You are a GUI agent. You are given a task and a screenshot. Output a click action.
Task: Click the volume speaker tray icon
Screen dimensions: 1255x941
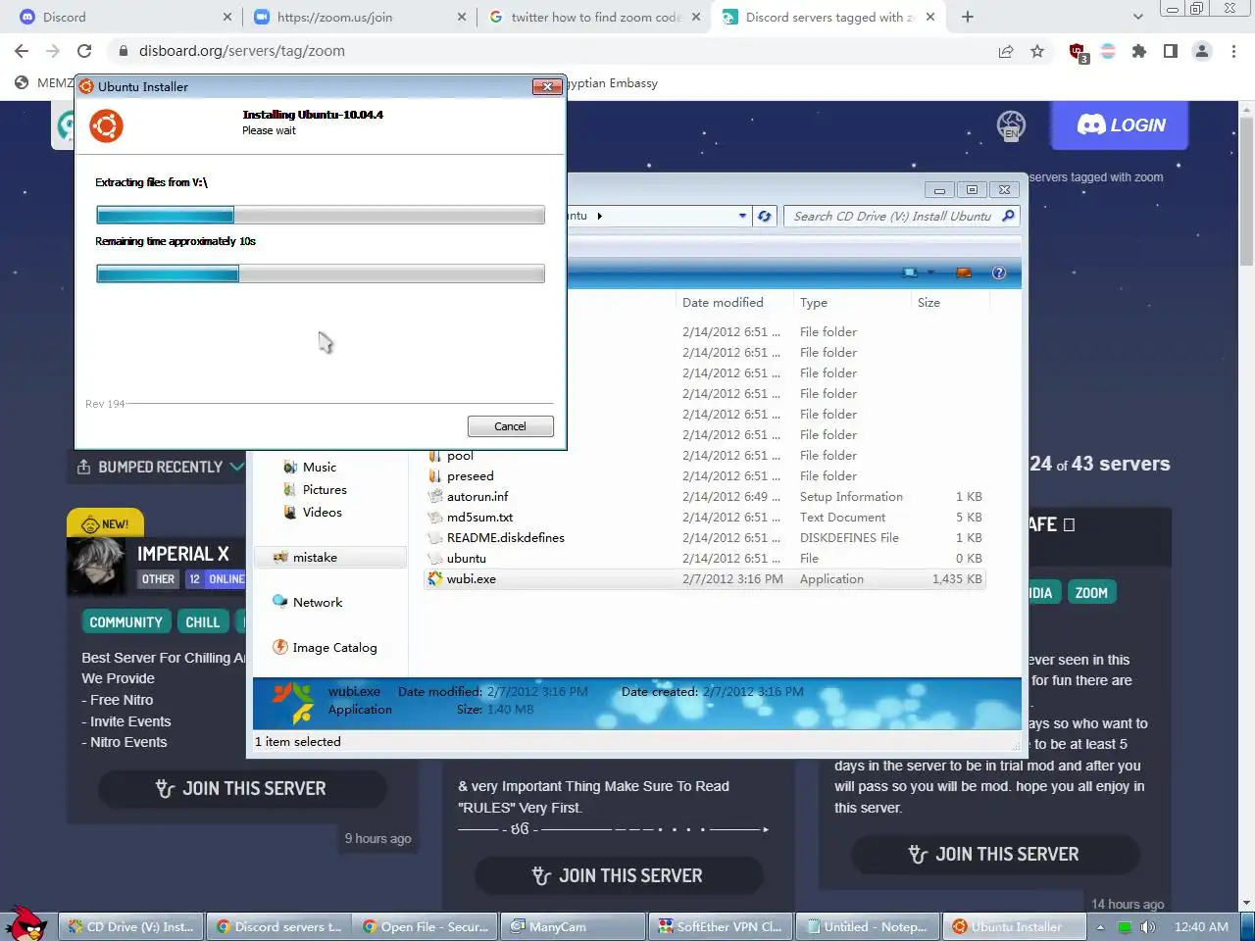1148,926
